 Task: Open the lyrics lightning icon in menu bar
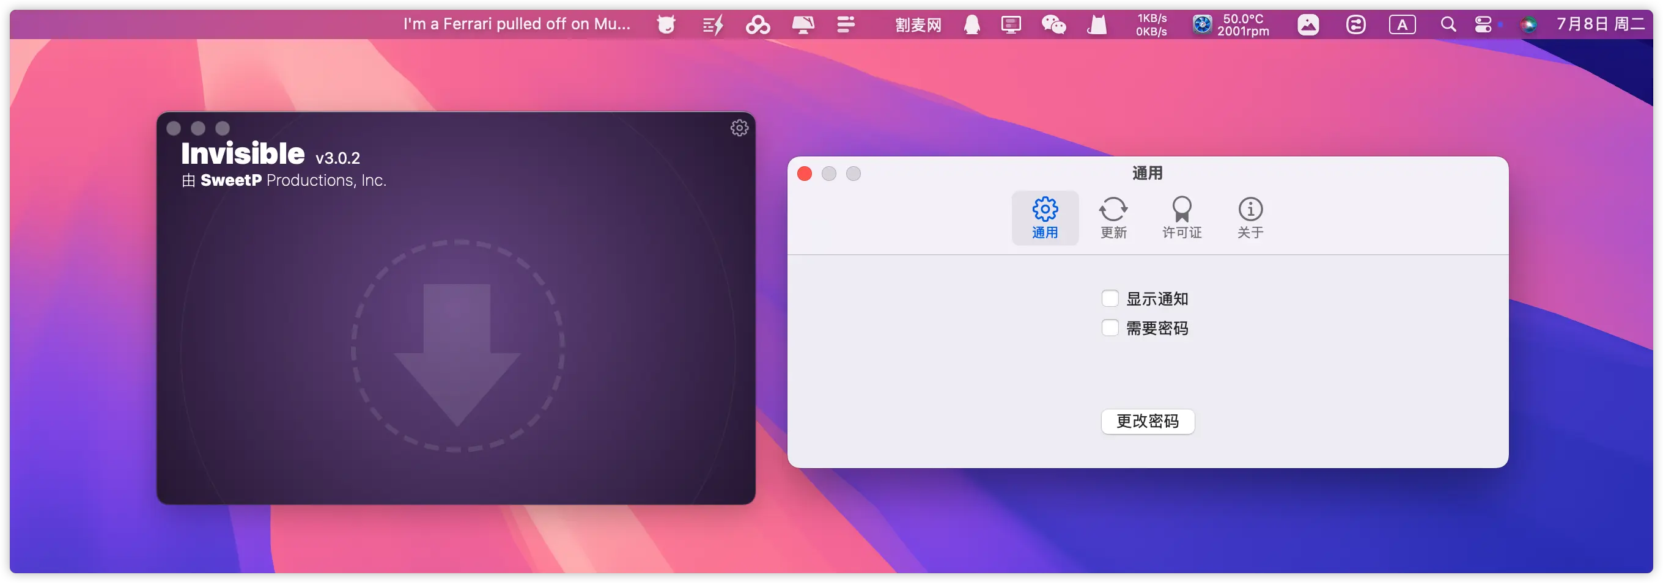coord(713,24)
